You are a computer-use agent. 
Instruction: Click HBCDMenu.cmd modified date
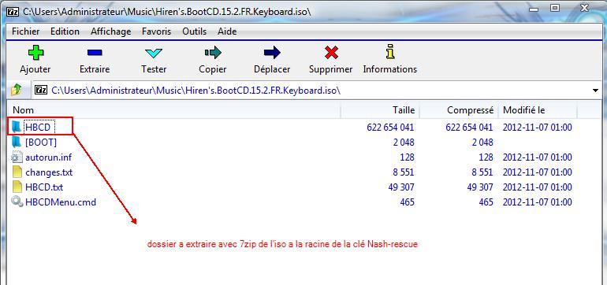coord(538,202)
